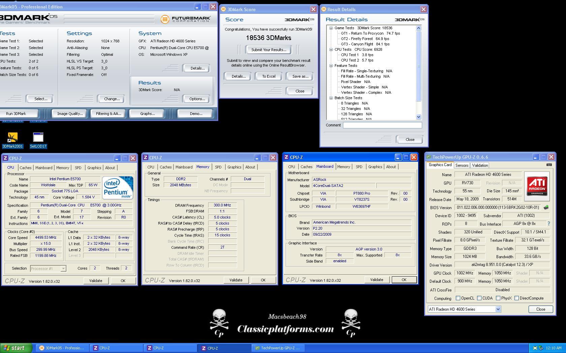Screen dimensions: 566x353
Task: Click GPU-Z screenshot camera icon
Action: 549,165
